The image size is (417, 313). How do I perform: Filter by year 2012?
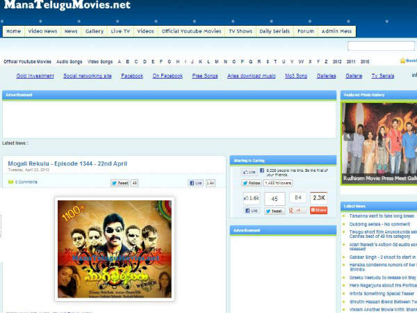337,61
